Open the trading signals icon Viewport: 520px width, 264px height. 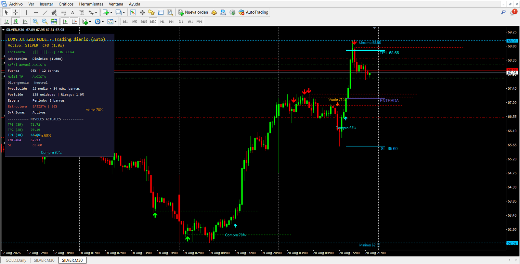pyautogui.click(x=232, y=12)
